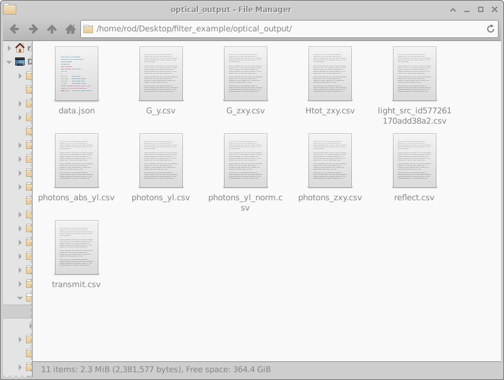504x380 pixels.
Task: Select the Htot_zxy.csv file
Action: tap(330, 74)
